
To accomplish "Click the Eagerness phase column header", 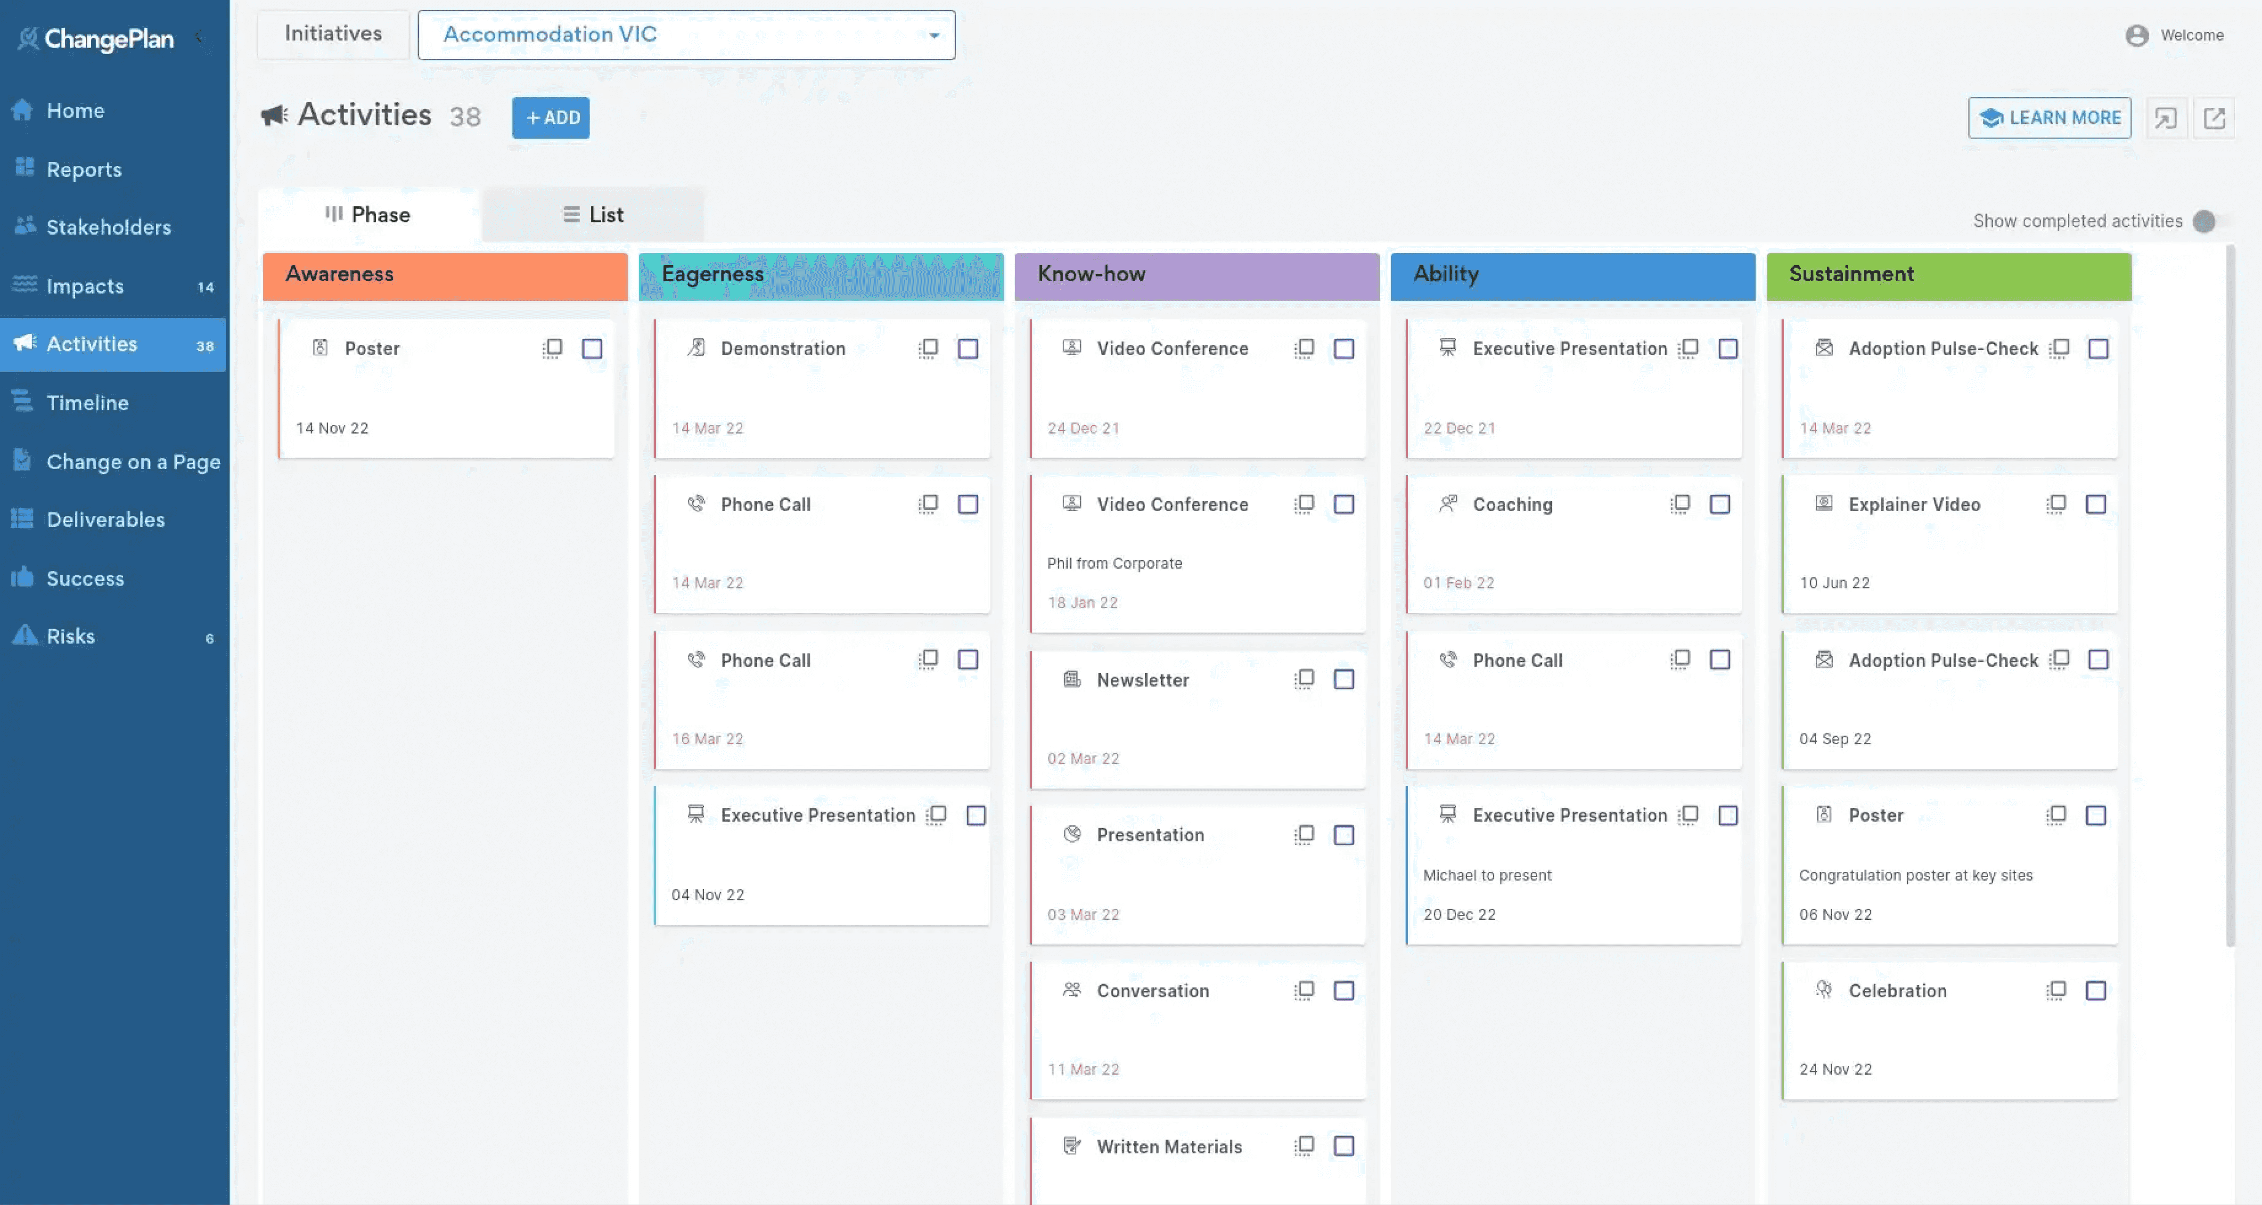I will pyautogui.click(x=820, y=275).
